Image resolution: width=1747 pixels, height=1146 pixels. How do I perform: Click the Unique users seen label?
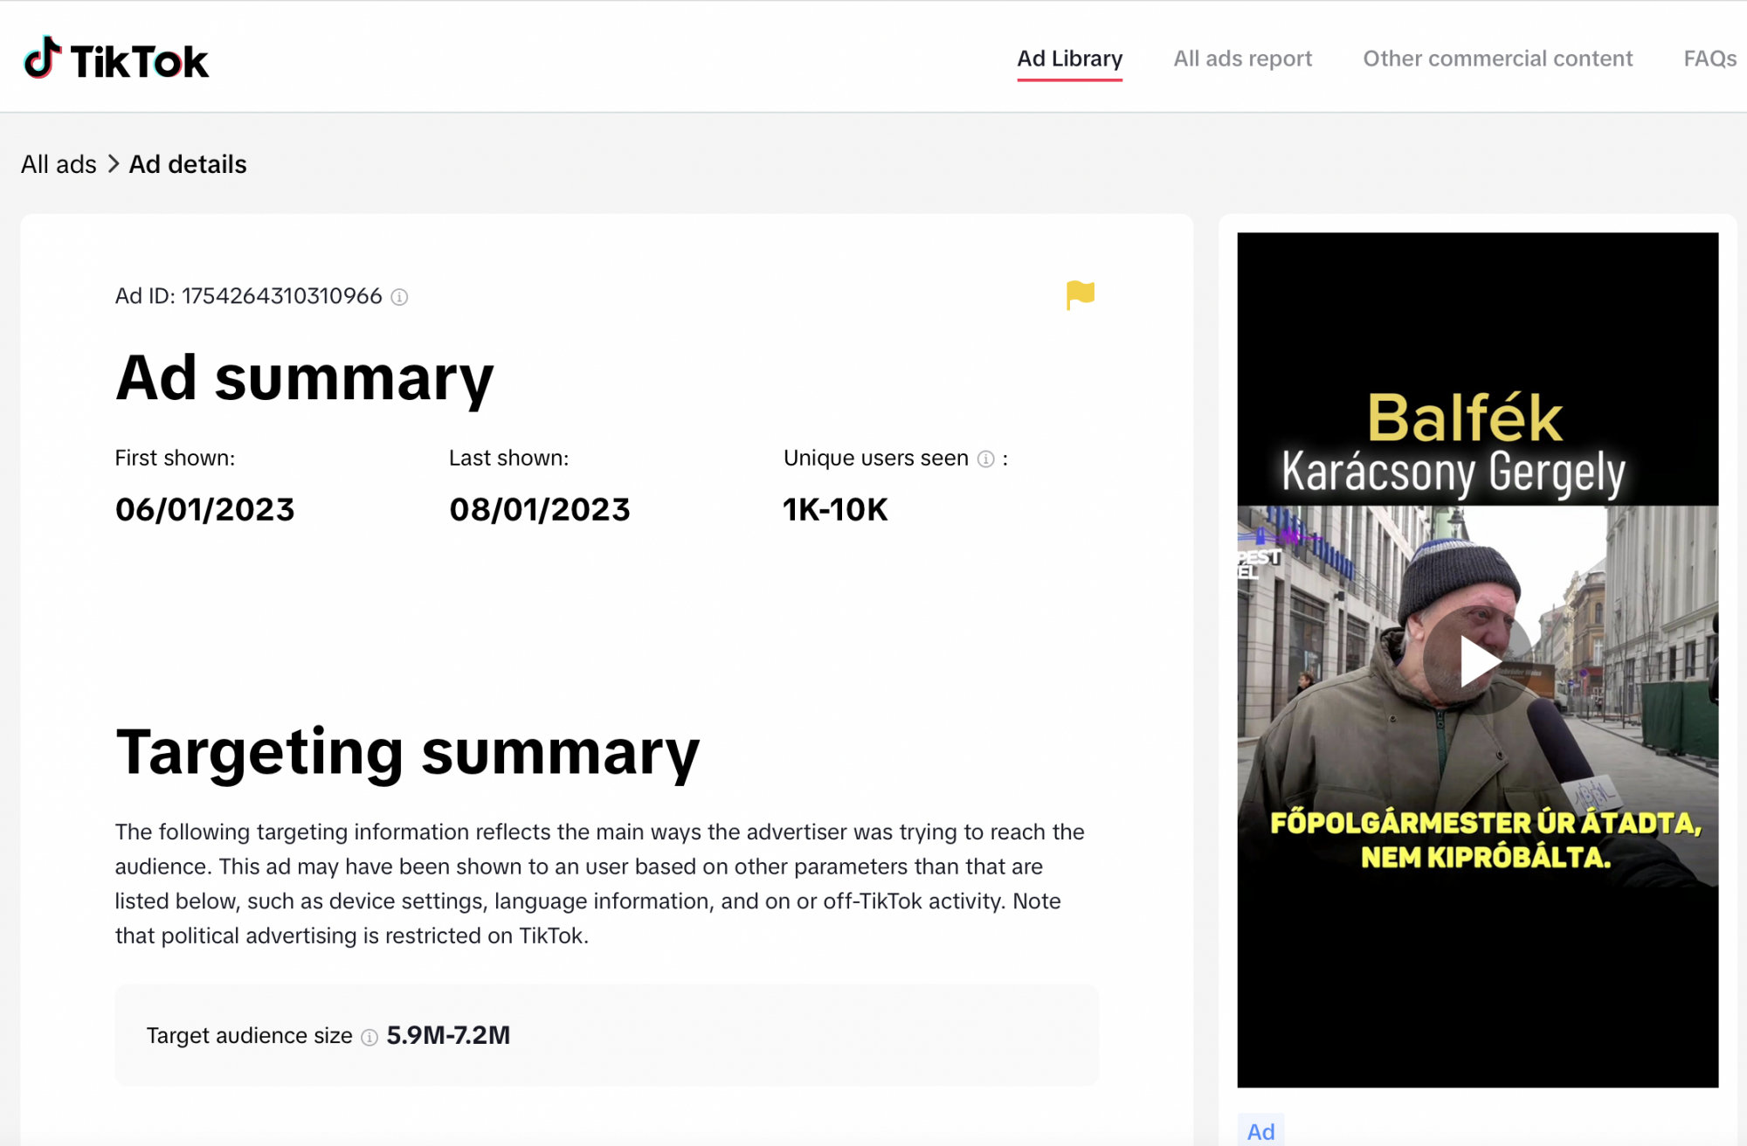[x=875, y=458]
